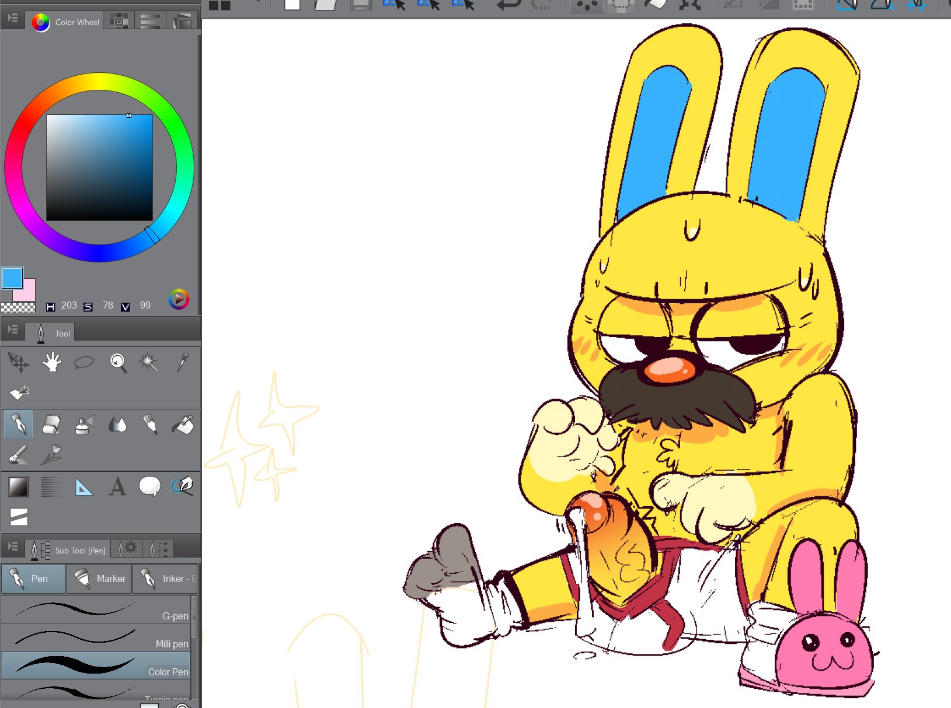
Task: Select the Brush tool
Action: [x=19, y=455]
